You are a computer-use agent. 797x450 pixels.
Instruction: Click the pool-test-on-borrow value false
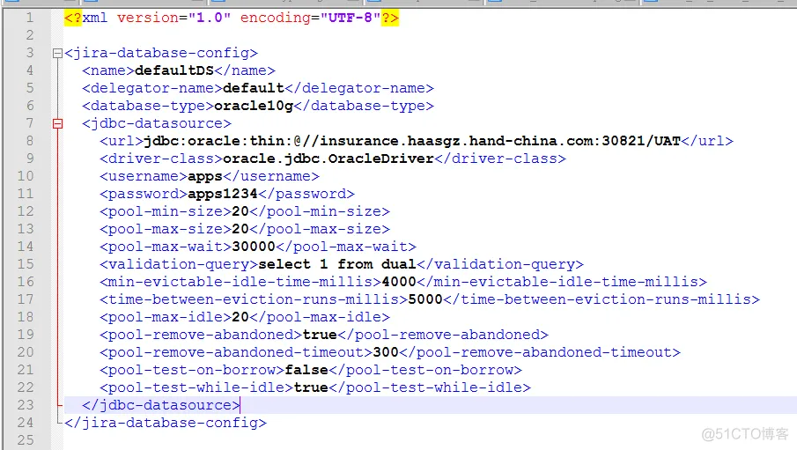(x=306, y=370)
